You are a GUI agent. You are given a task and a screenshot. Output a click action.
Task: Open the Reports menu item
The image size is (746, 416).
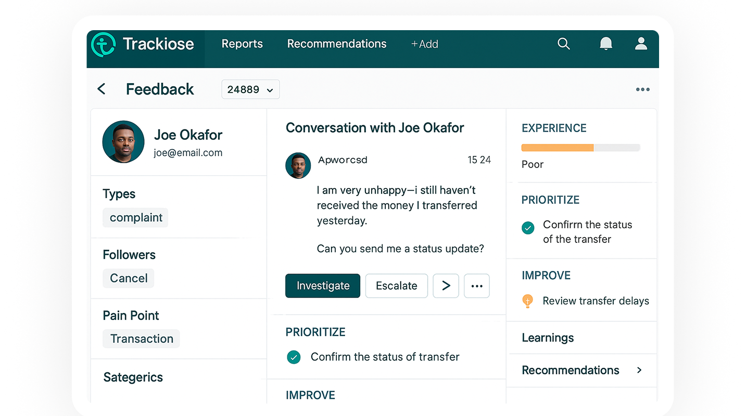pos(242,44)
